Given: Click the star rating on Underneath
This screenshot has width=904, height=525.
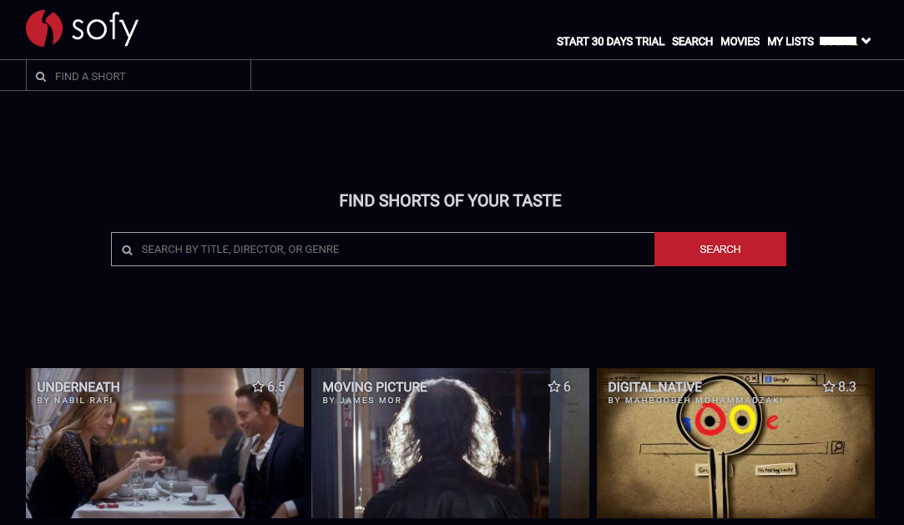Looking at the screenshot, I should (269, 386).
